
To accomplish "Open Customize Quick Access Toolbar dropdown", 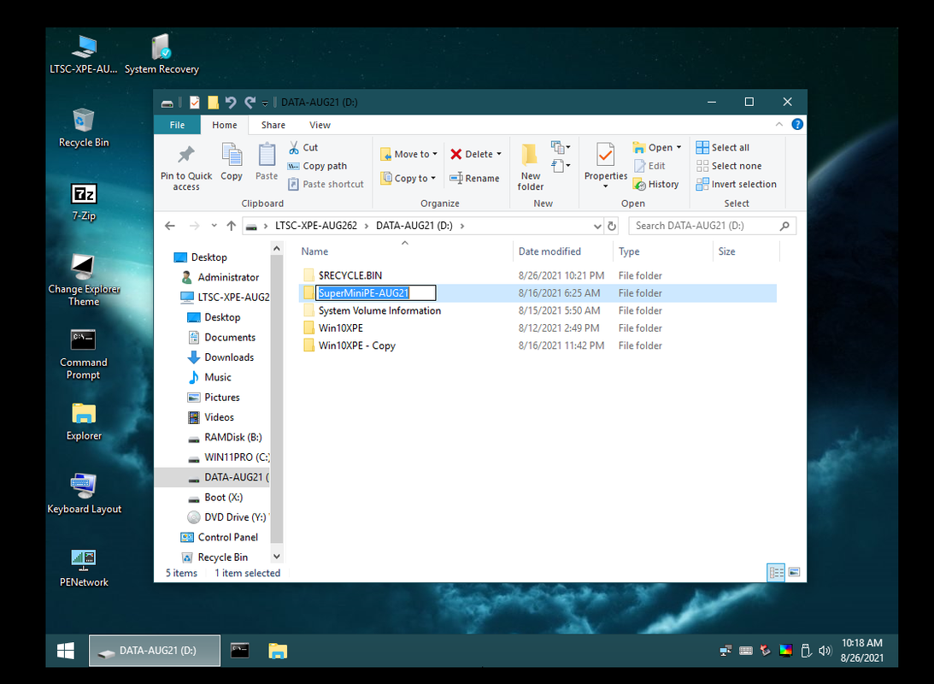I will click(x=265, y=103).
